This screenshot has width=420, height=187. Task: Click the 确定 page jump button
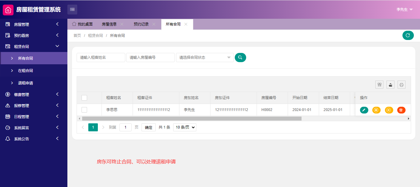coord(149,127)
